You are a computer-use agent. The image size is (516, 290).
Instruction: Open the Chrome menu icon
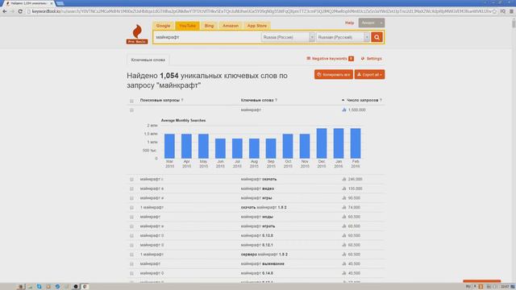[x=511, y=11]
